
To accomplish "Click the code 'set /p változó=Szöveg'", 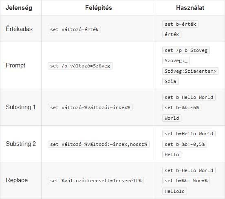I will point(80,66).
